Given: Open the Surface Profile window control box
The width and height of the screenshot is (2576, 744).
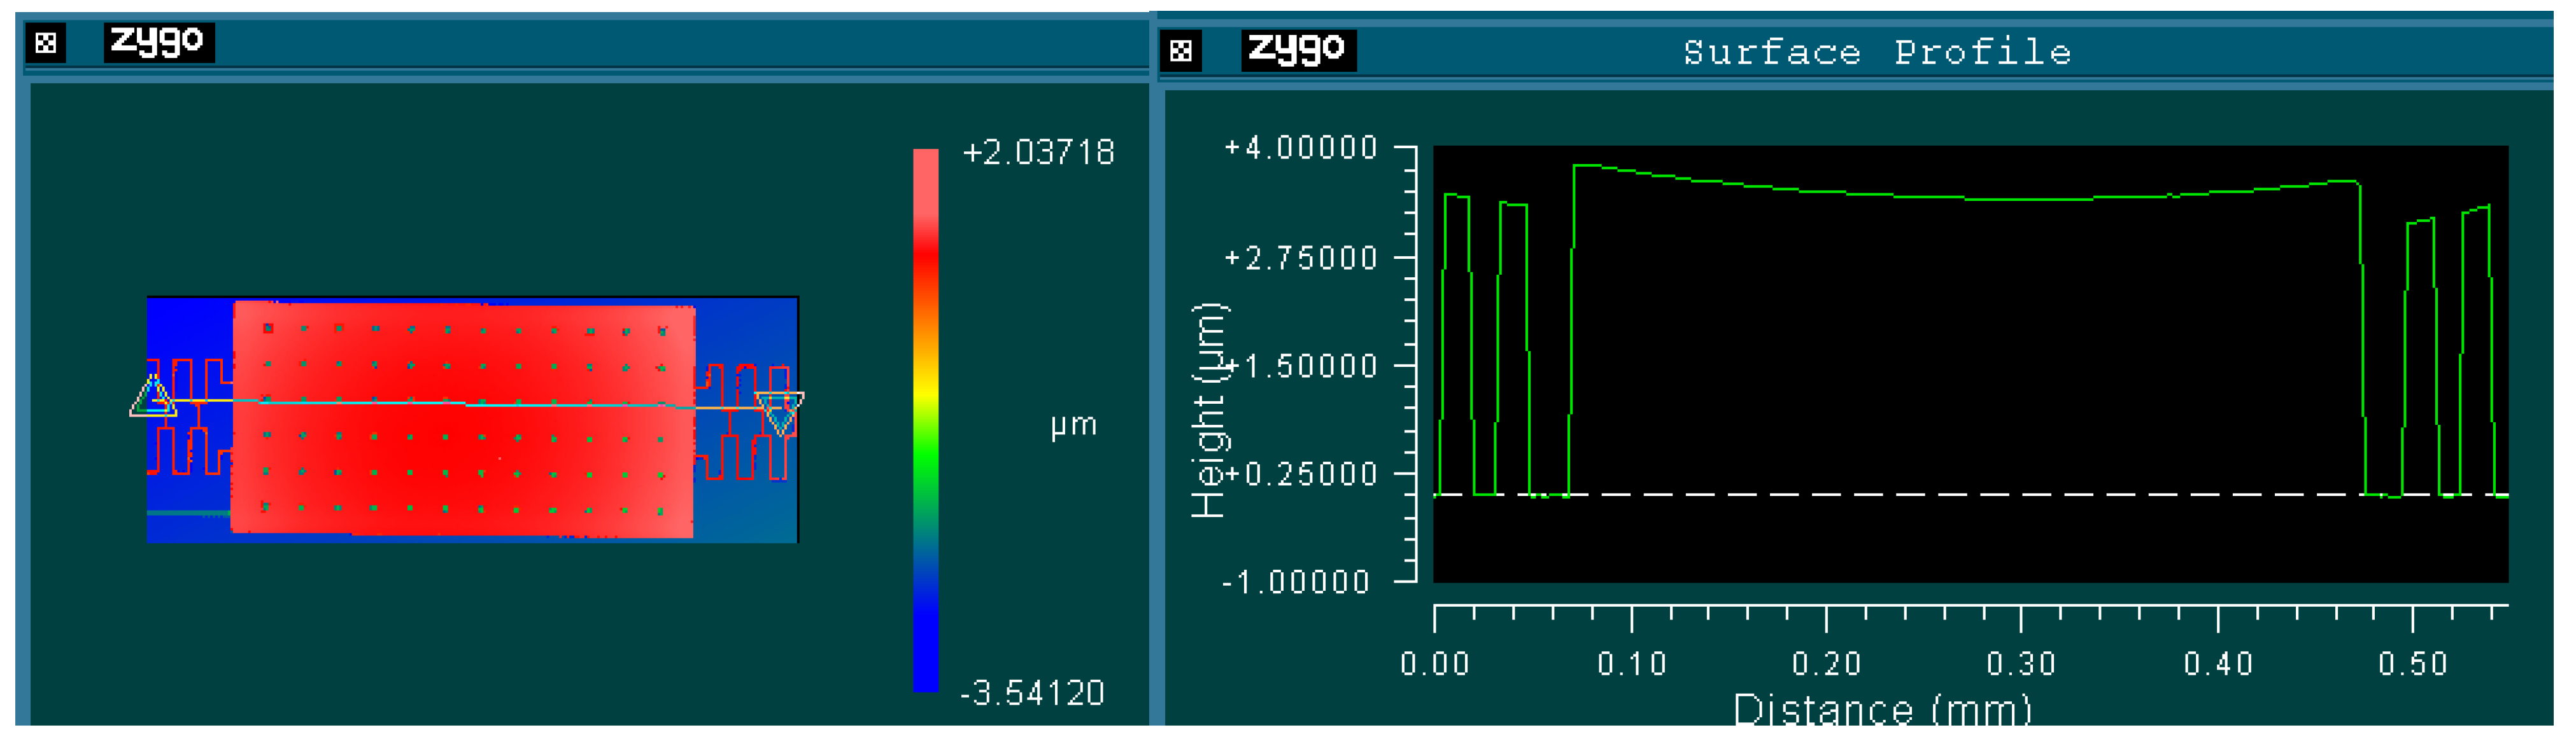Looking at the screenshot, I should coord(1180,50).
